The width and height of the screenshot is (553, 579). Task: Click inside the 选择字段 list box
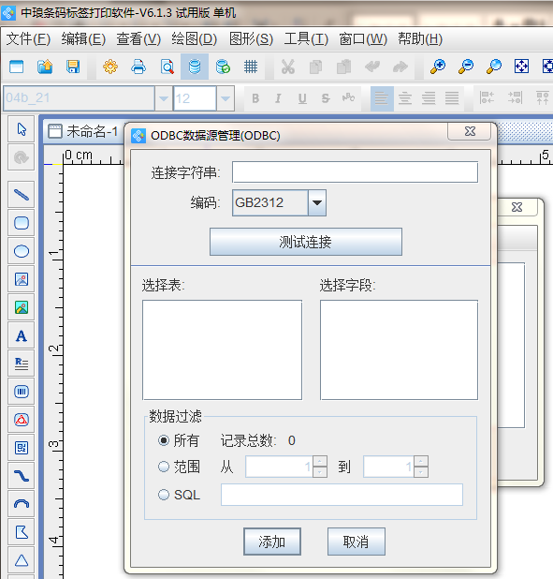pyautogui.click(x=400, y=349)
